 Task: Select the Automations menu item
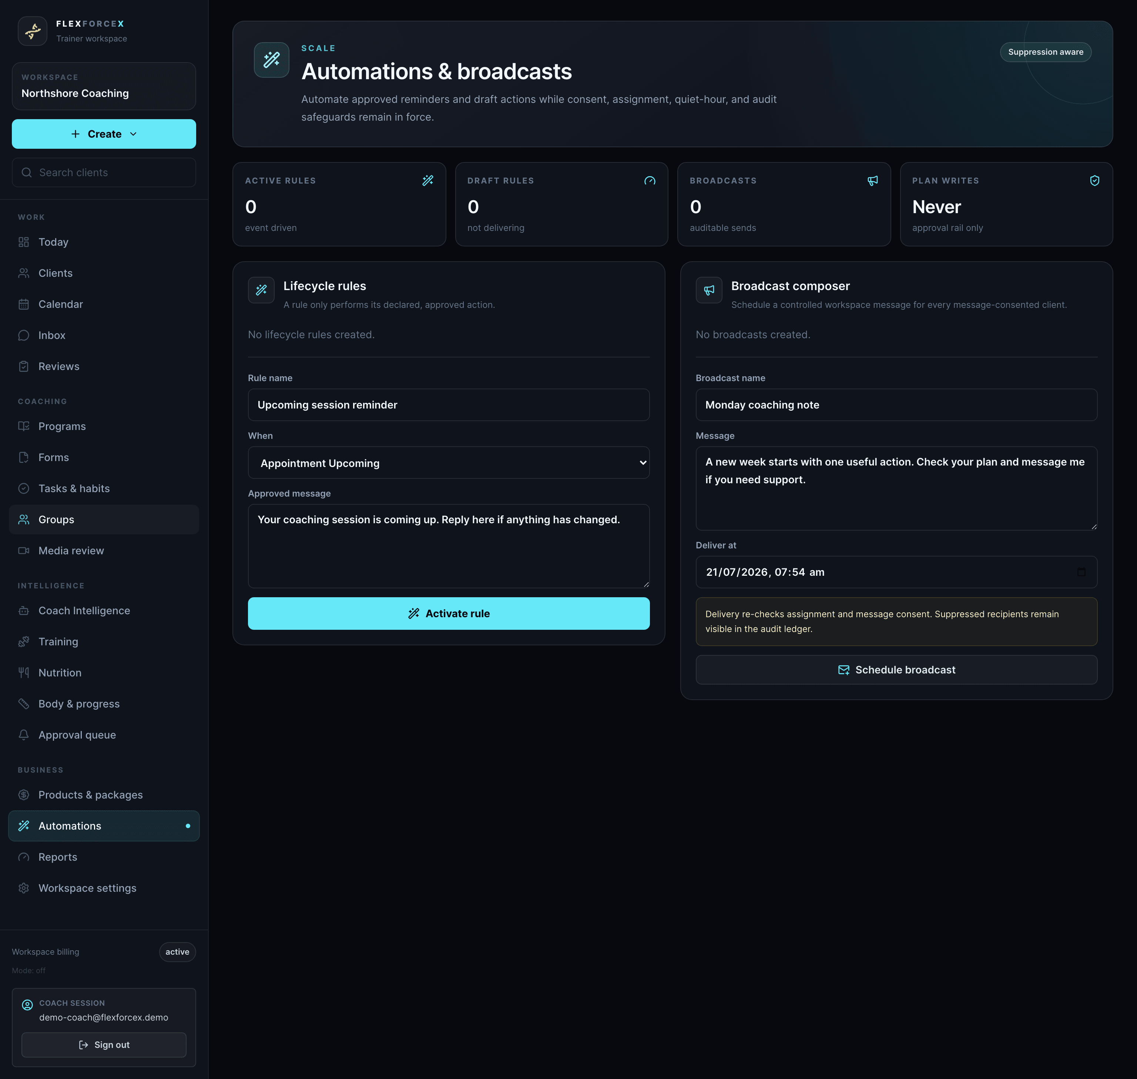(104, 826)
